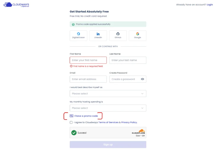Viewport: 214px width, 152px height.
Task: Open the monthly hosting spending dropdown
Action: [x=108, y=108]
